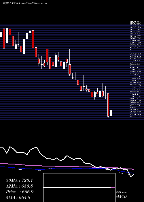
Task: Click the Price : 666.9 value
Action: [x=20, y=192]
